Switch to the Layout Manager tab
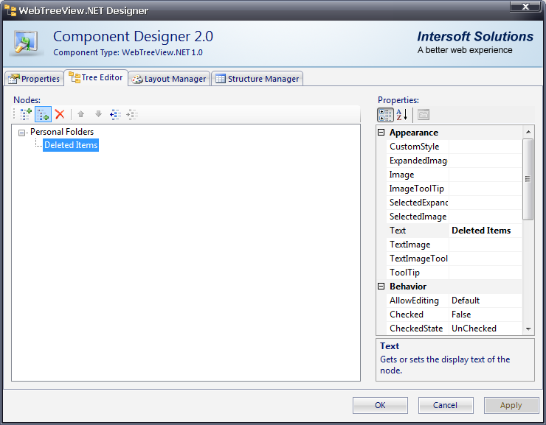Screen dimensions: 546x425 point(169,79)
